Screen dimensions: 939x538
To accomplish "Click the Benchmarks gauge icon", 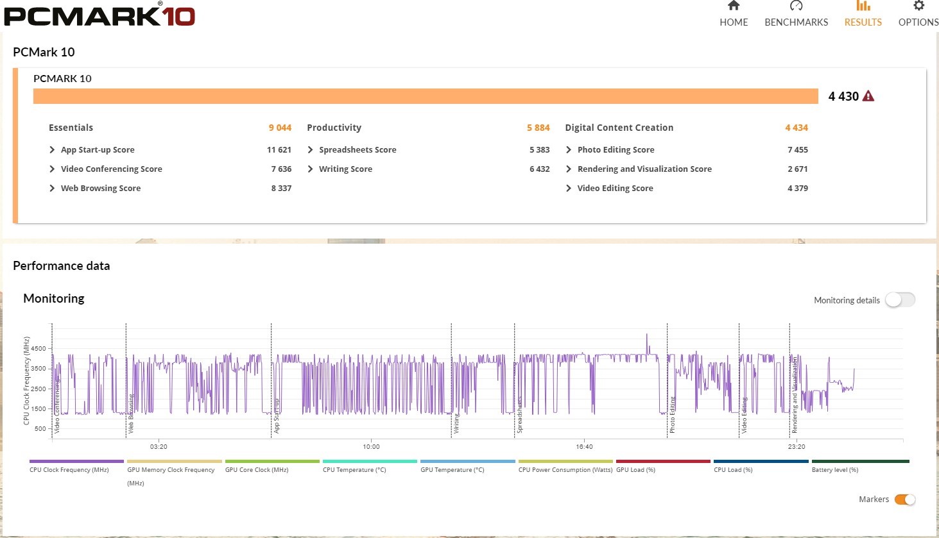I will click(796, 6).
